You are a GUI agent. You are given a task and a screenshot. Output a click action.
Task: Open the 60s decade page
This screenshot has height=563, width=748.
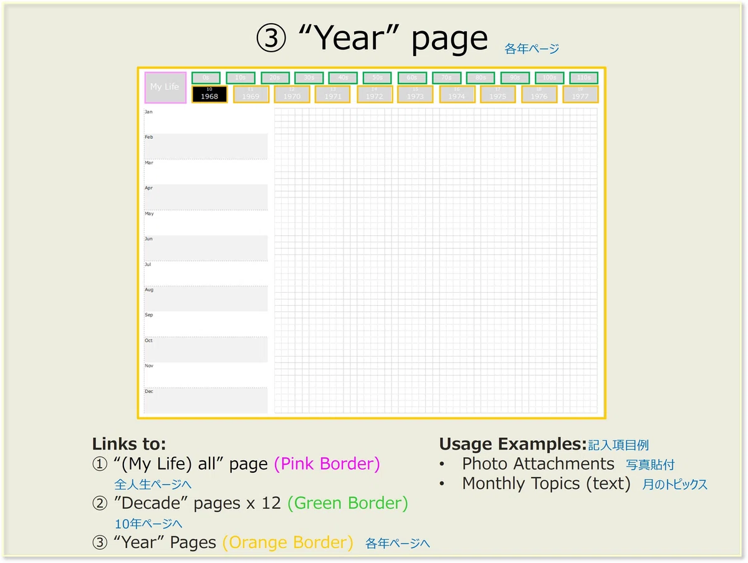[x=412, y=78]
